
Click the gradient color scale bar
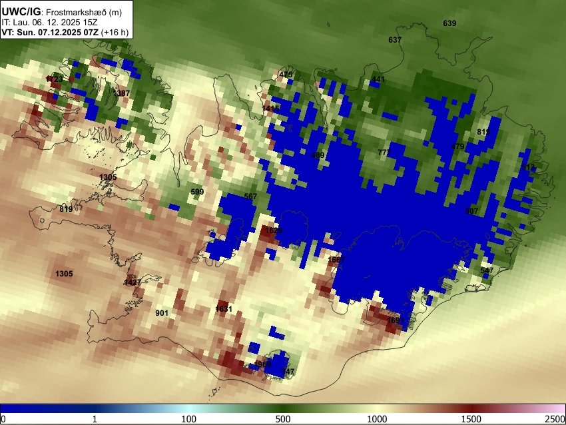click(x=283, y=408)
